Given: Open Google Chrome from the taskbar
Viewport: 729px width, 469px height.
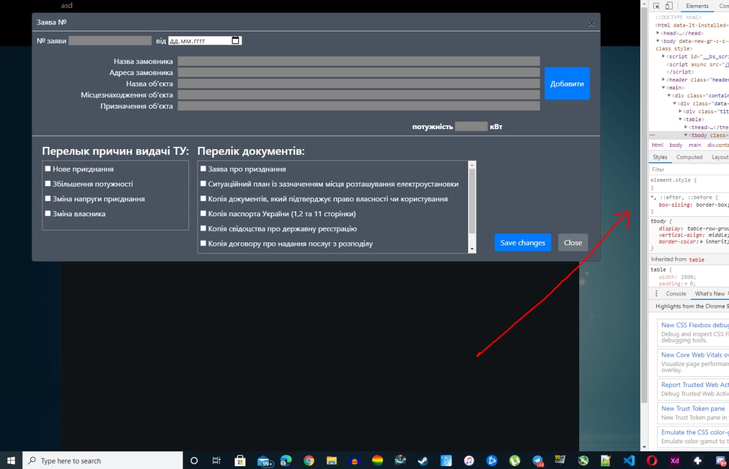Looking at the screenshot, I should (309, 460).
